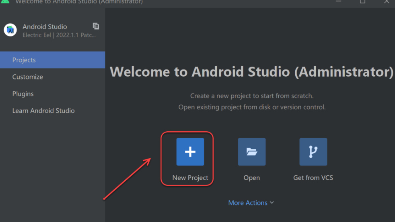Screen dimensions: 395x222
Task: Click 'Open existing project from disk' text
Action: click(252, 107)
